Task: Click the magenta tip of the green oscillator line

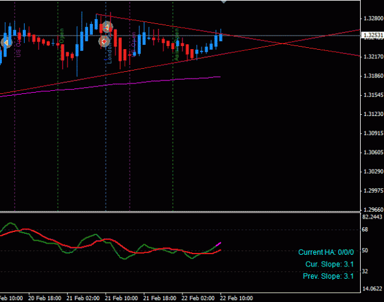Action: (x=219, y=244)
